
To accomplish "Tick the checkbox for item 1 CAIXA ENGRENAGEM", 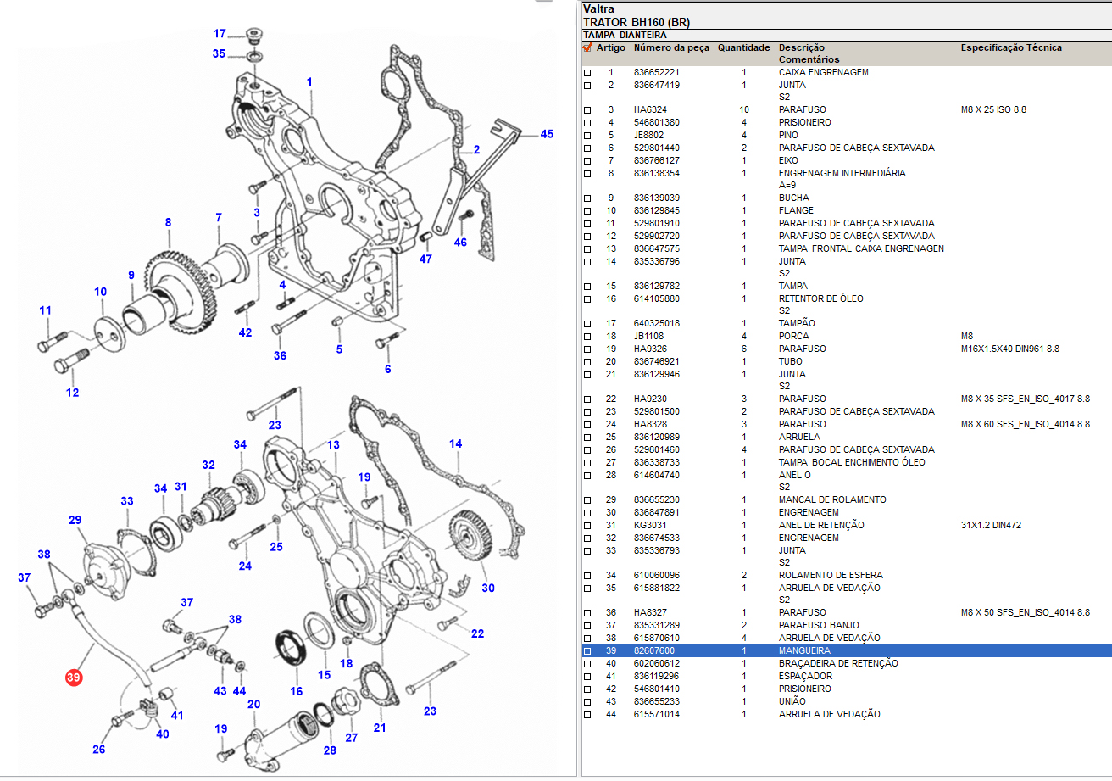I will pos(587,73).
